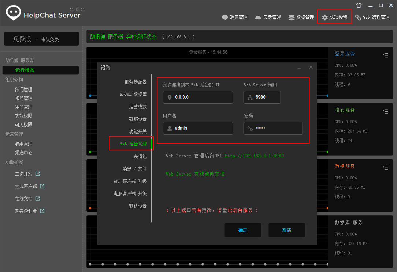The width and height of the screenshot is (397, 272).
Task: Open Web Server 在线帮助文档 link
Action: pos(195,174)
